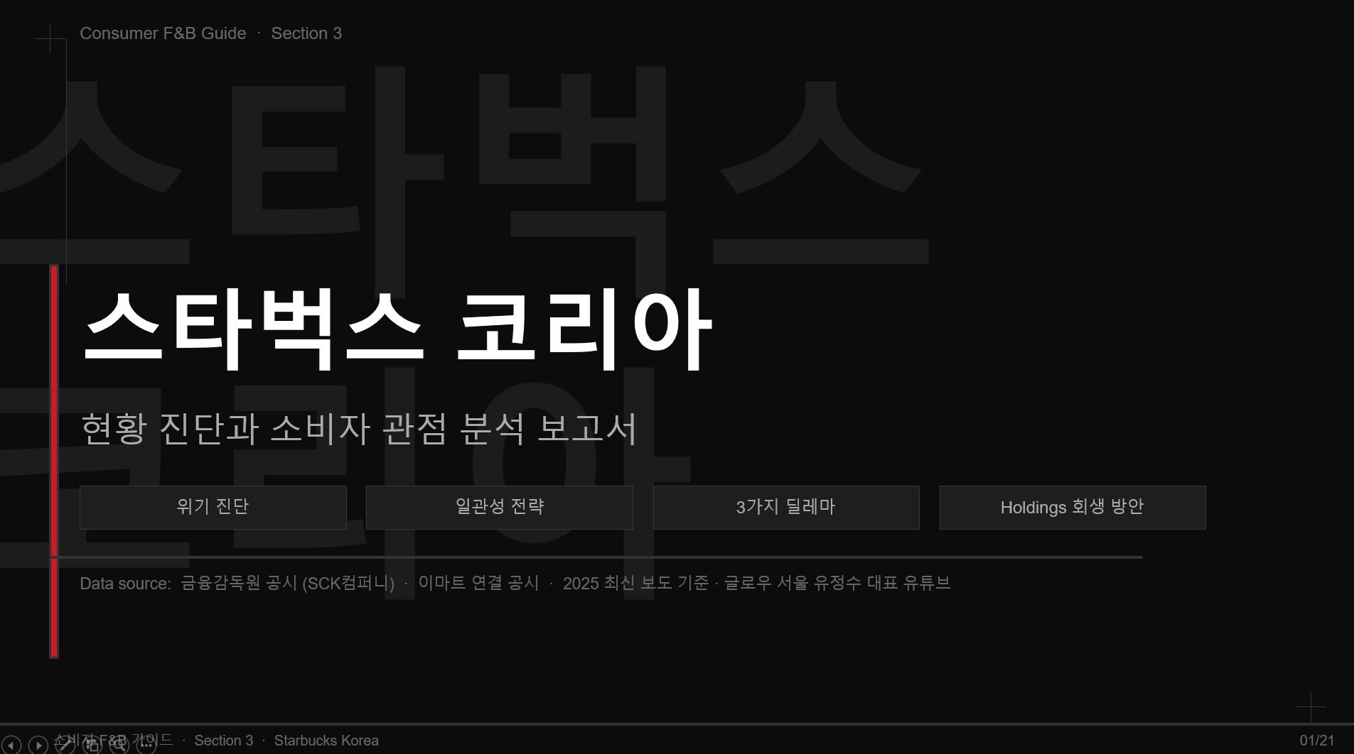
Task: Open the pen and pointer tools icon
Action: tap(65, 745)
